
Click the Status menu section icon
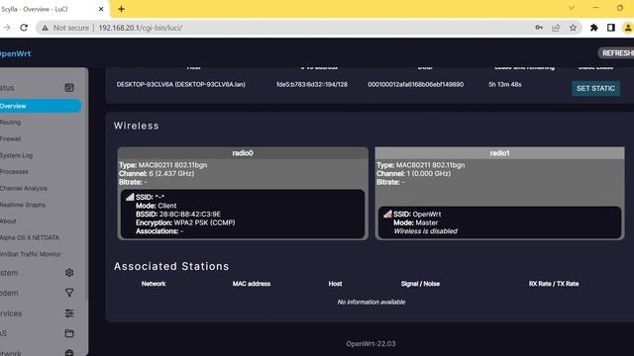(69, 88)
